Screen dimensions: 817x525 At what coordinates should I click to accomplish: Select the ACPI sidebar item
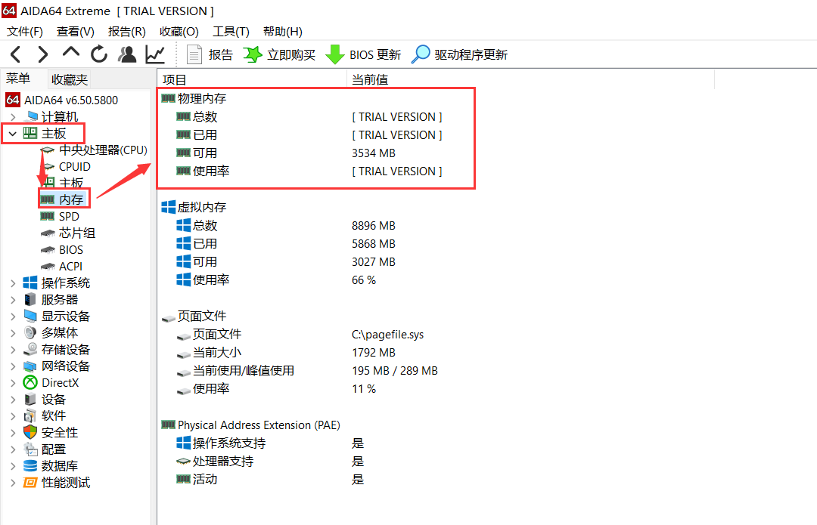coord(68,266)
